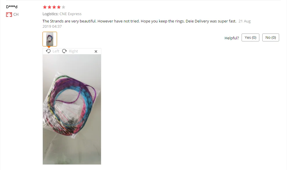Click the enlarged photo of colorful strands

(x=72, y=109)
